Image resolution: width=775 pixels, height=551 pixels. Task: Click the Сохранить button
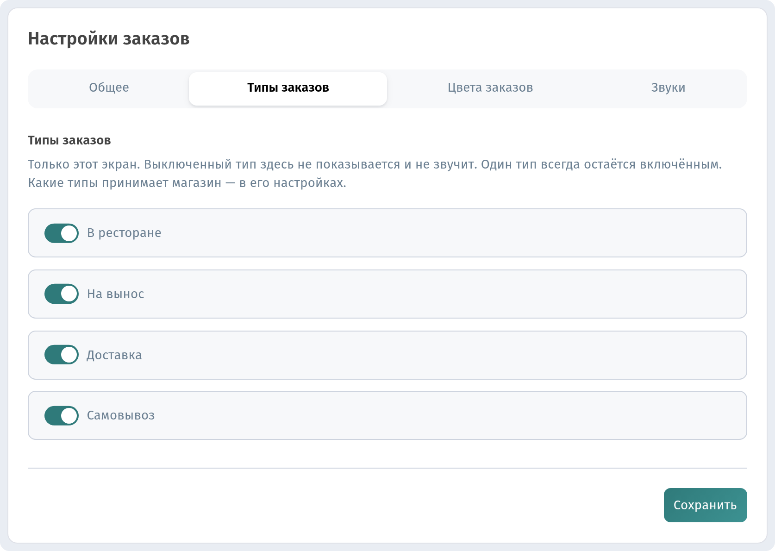705,505
